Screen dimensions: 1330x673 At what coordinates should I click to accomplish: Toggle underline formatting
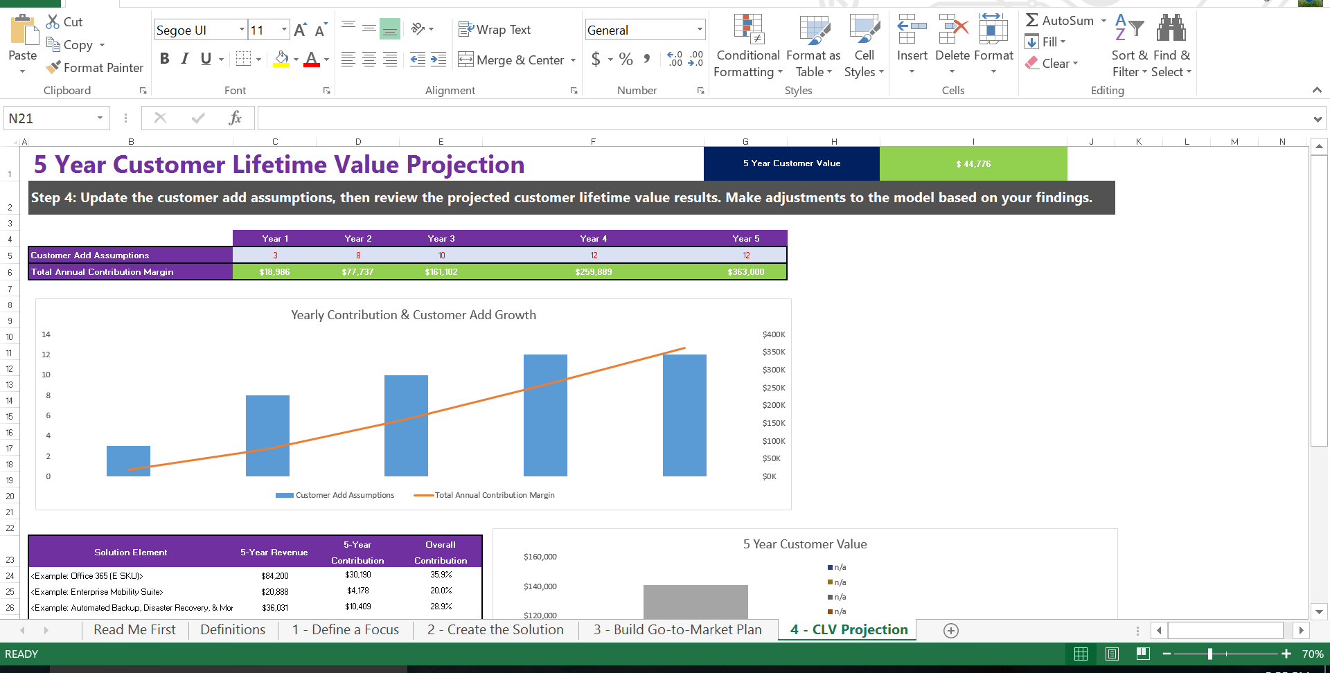point(205,59)
